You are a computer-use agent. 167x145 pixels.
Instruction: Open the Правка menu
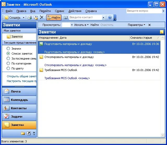pyautogui.click(x=21, y=11)
